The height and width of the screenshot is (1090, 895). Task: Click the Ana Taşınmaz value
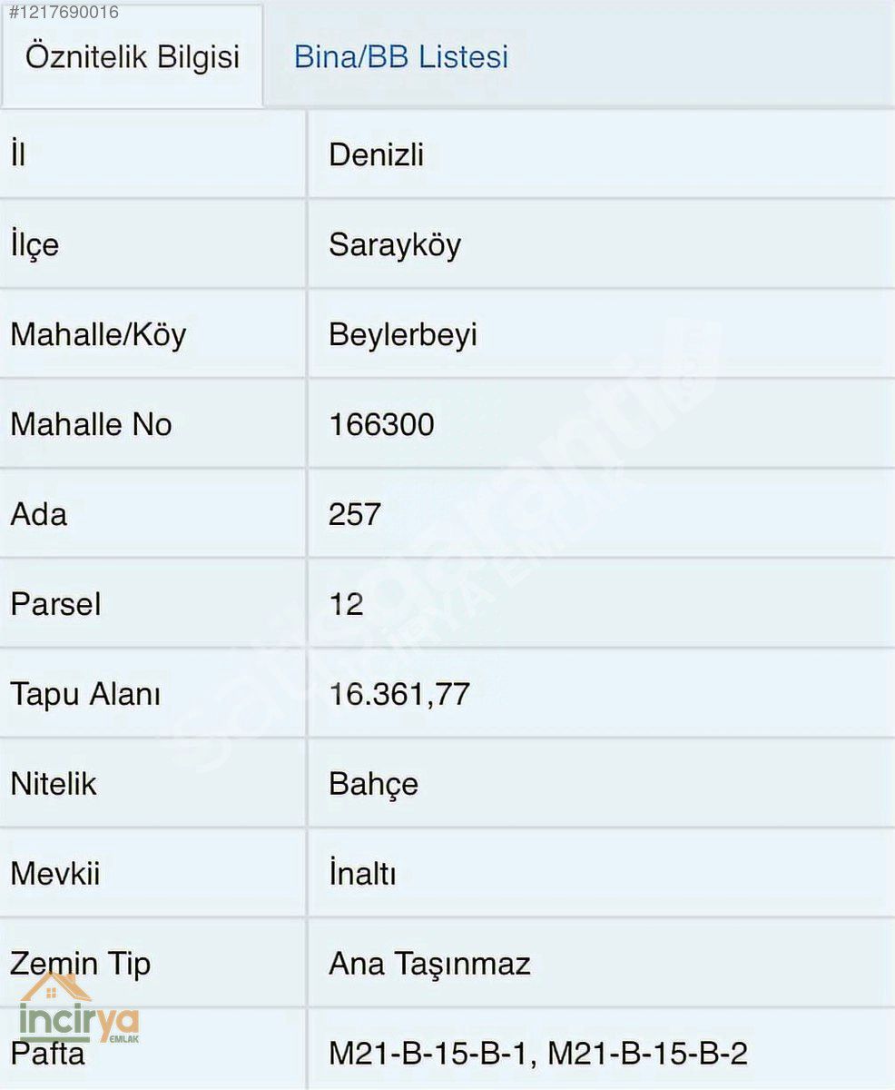[429, 964]
